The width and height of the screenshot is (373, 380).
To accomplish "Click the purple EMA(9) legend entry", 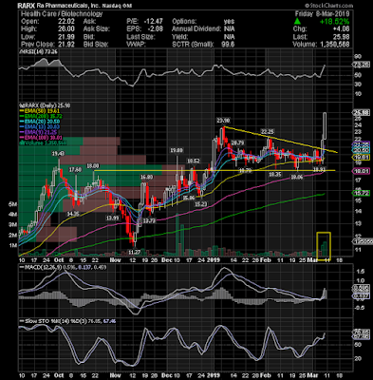I will point(34,132).
